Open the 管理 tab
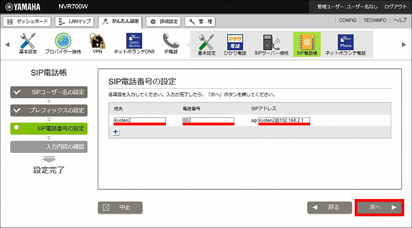 (x=200, y=22)
